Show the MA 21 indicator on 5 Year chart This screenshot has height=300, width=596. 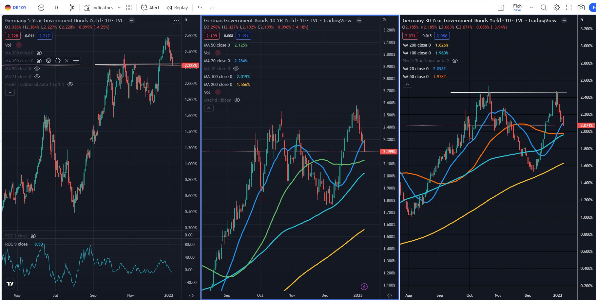pyautogui.click(x=37, y=76)
